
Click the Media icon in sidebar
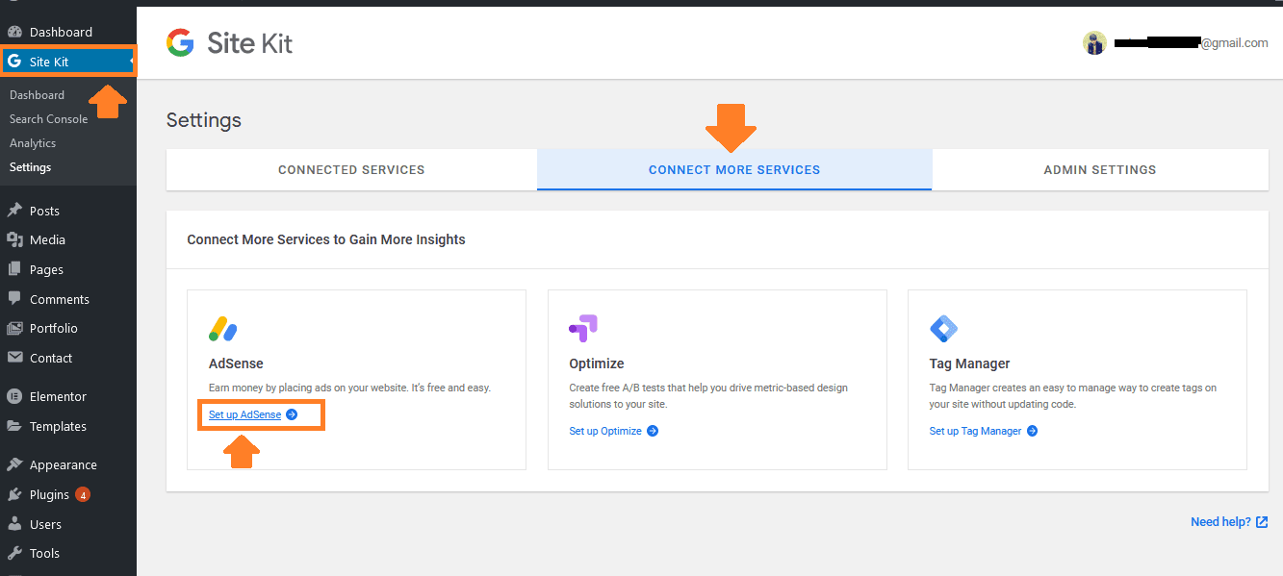(14, 239)
